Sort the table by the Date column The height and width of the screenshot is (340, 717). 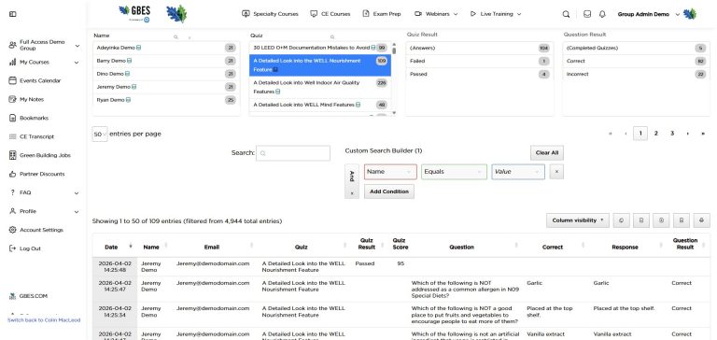pos(115,248)
